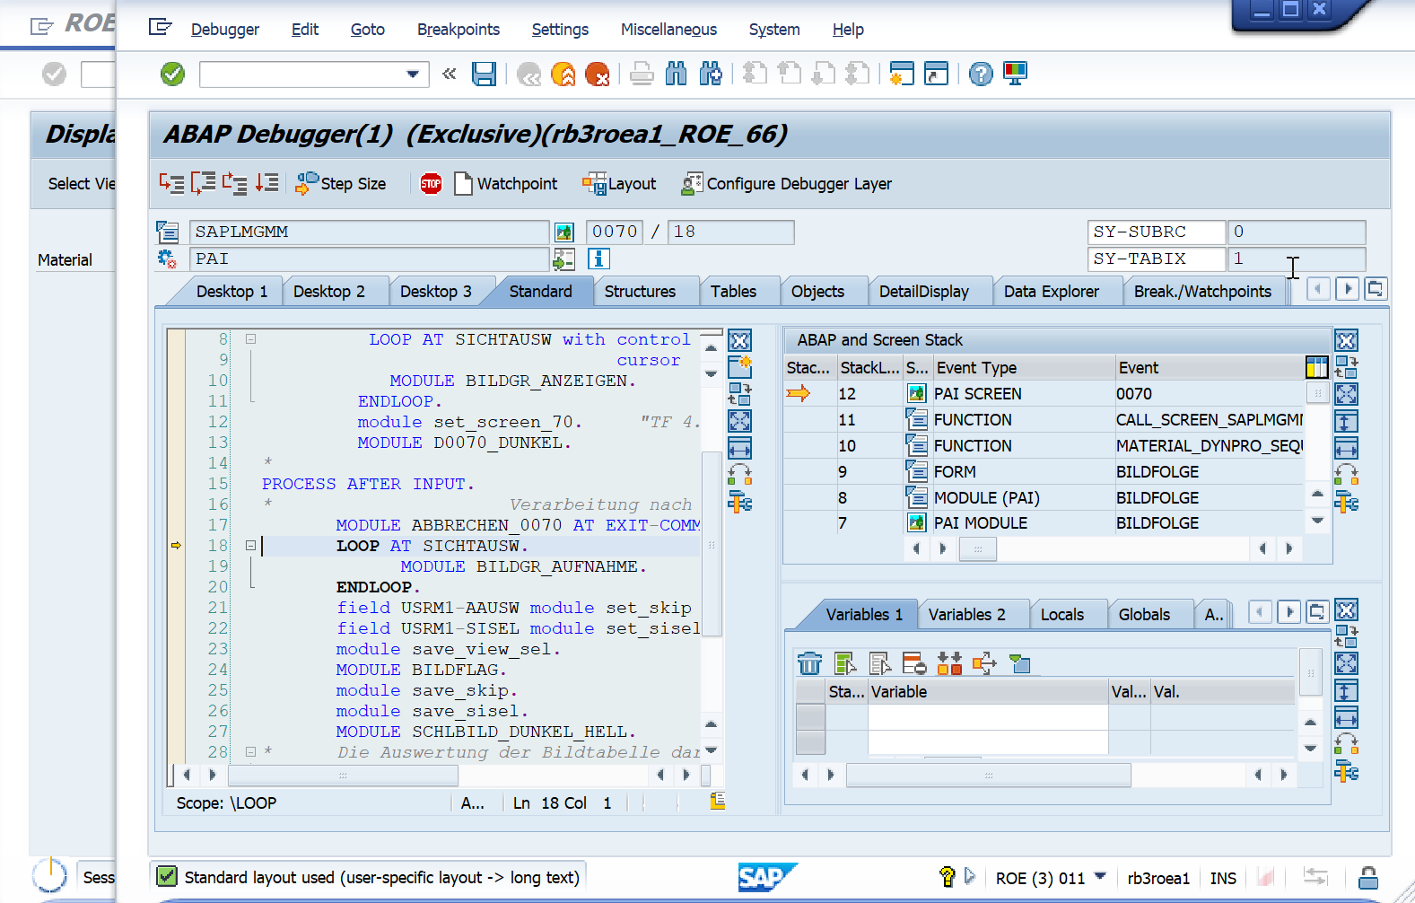Open the Help question mark icon
This screenshot has height=903, width=1415.
[x=981, y=74]
